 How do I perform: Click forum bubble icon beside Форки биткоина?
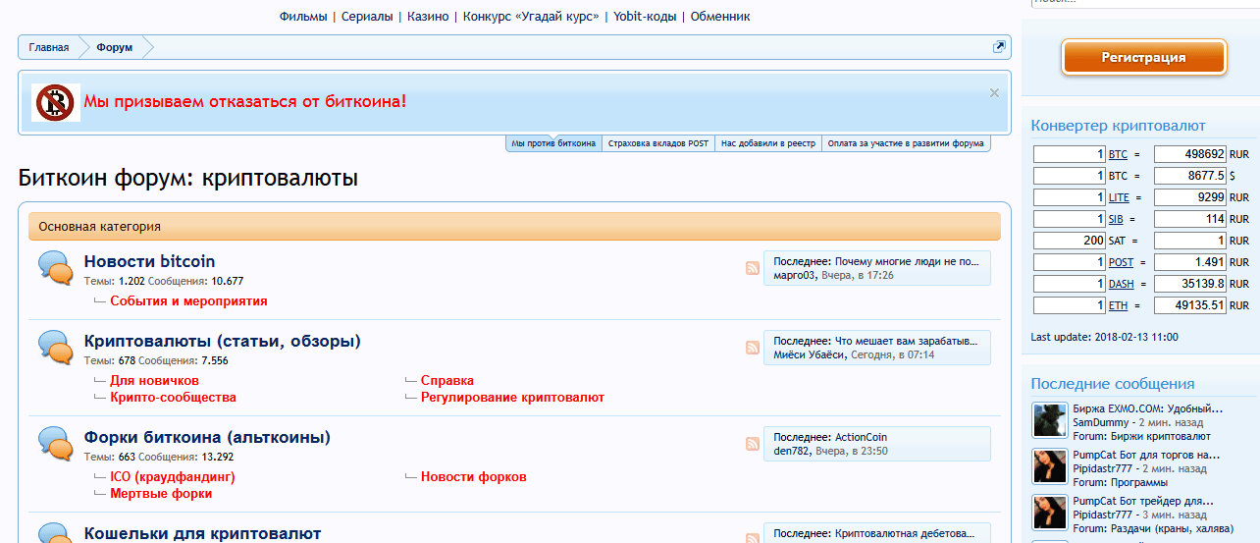[55, 444]
